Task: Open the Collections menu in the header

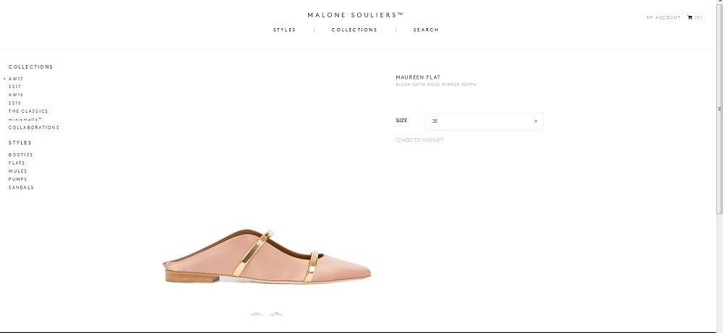Action: pyautogui.click(x=354, y=30)
